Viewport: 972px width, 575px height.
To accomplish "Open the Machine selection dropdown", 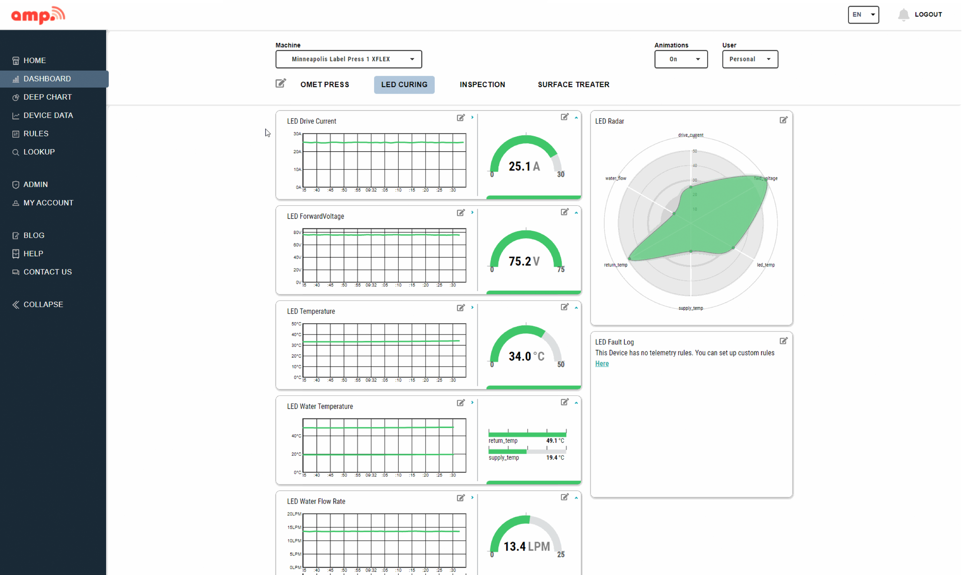I will (348, 59).
